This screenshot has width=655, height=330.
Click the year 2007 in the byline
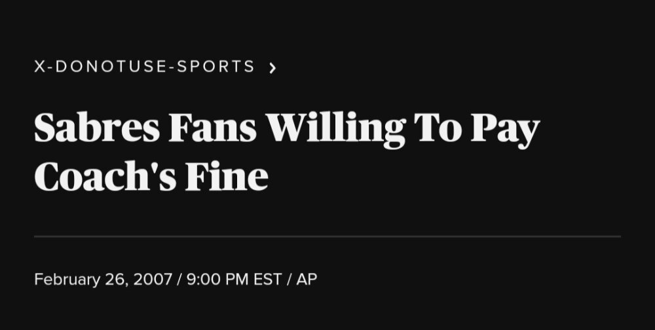[x=153, y=280]
